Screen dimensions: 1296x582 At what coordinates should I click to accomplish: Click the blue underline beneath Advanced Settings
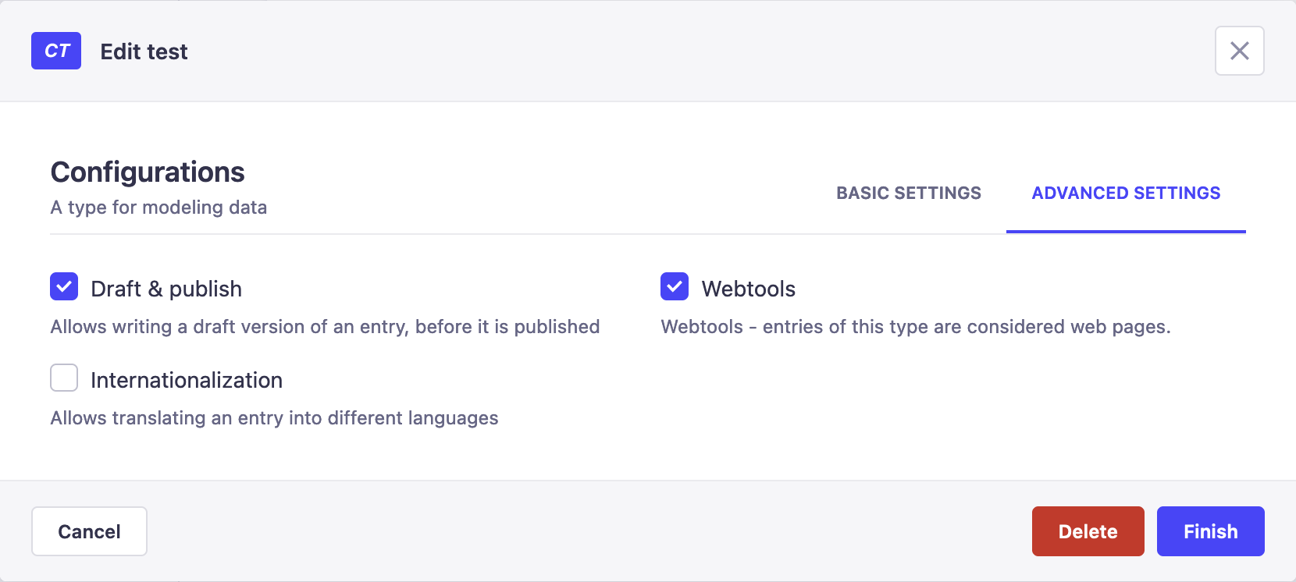tap(1126, 231)
